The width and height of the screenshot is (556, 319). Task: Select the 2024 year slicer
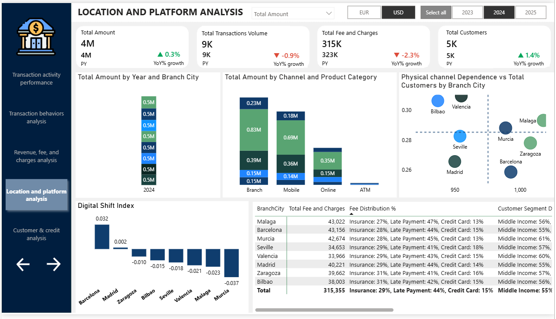[x=499, y=13]
